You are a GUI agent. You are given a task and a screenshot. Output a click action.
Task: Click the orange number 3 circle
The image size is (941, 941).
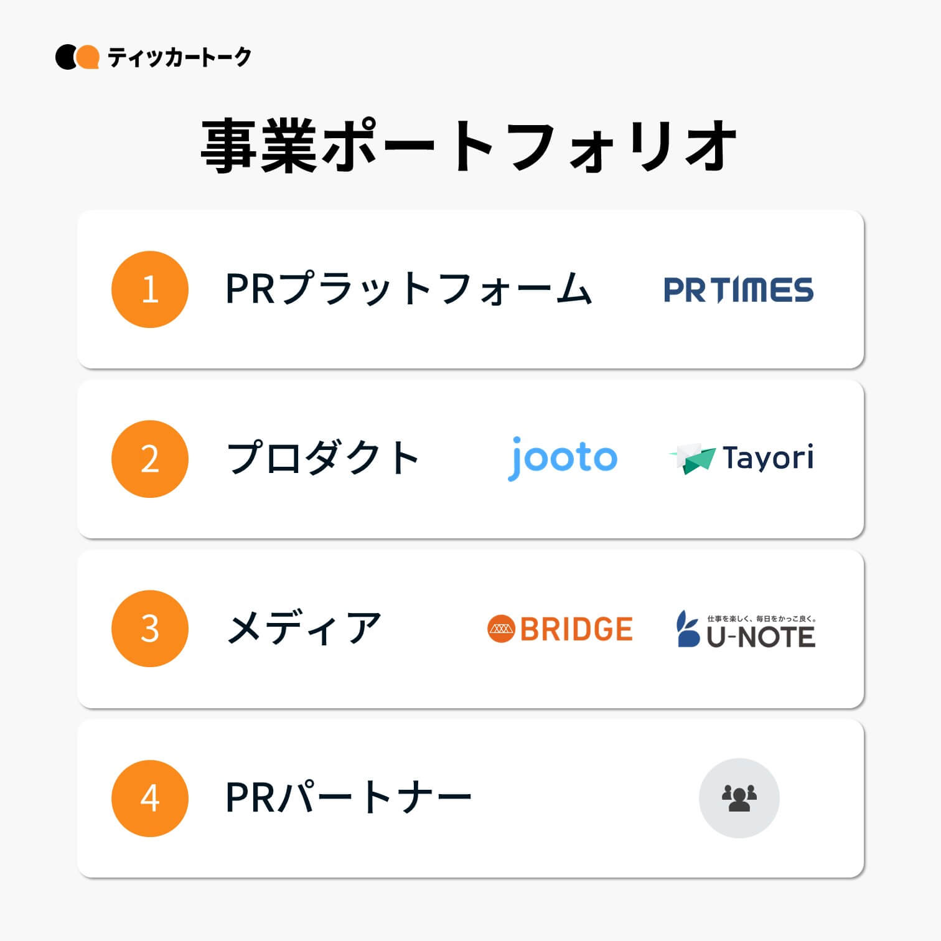point(150,629)
